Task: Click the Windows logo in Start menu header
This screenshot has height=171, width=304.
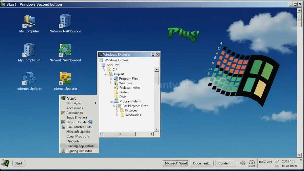Action: (x=63, y=98)
